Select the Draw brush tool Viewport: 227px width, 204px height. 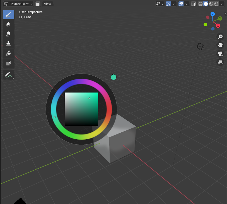click(x=8, y=14)
